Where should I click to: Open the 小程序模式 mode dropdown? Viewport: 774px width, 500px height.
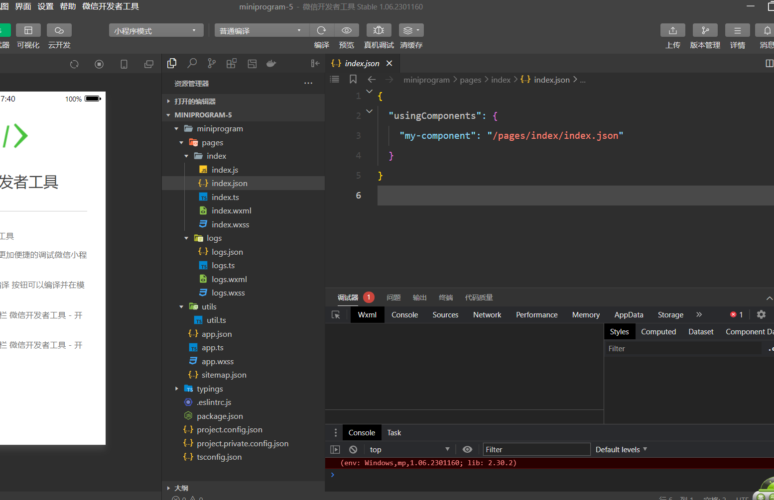[156, 30]
